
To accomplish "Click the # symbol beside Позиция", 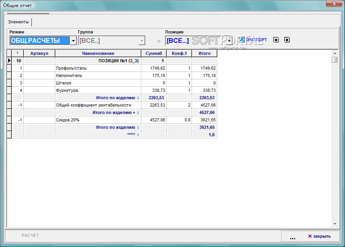I will tap(159, 41).
